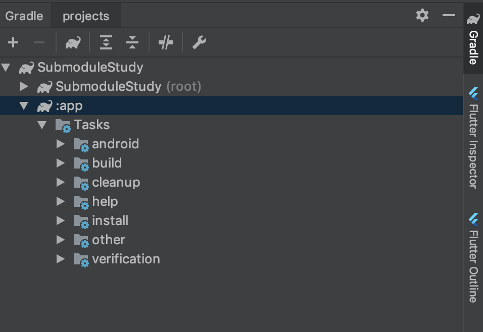Screen dimensions: 483x332
Task: Select the projects header tab
Action: pos(86,16)
